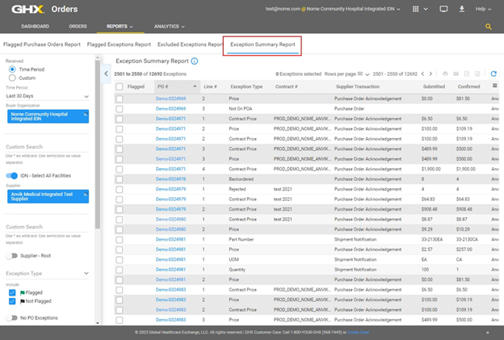Viewport: 504px width, 340px height.
Task: Collapse the left filter panel arrow
Action: (x=106, y=73)
